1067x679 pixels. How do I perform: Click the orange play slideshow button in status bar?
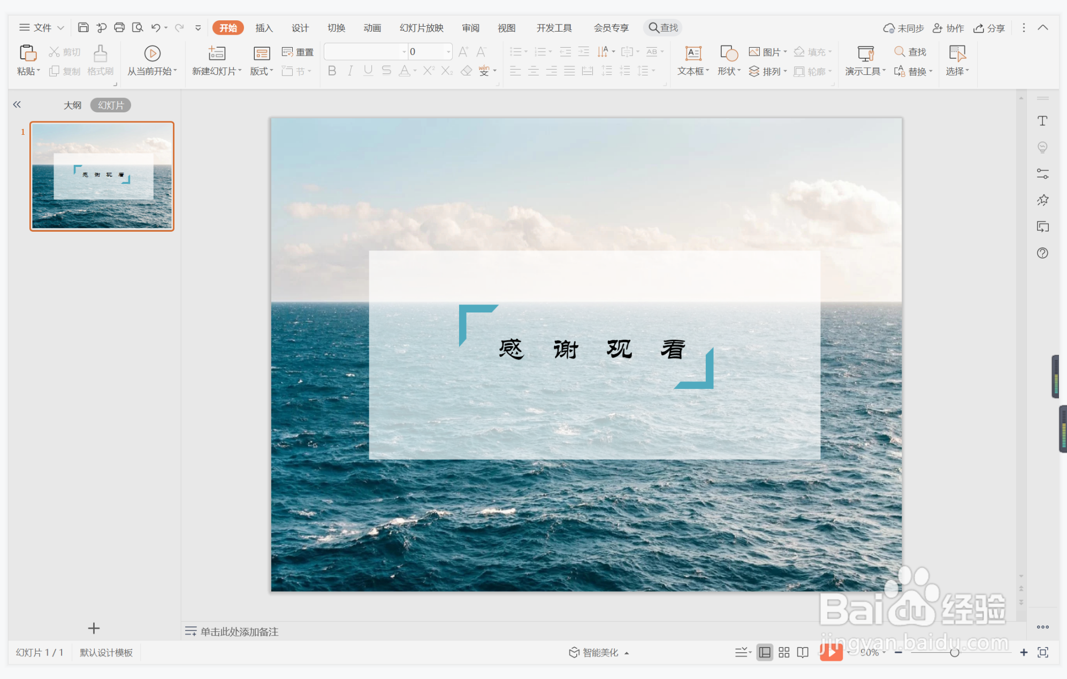point(830,652)
